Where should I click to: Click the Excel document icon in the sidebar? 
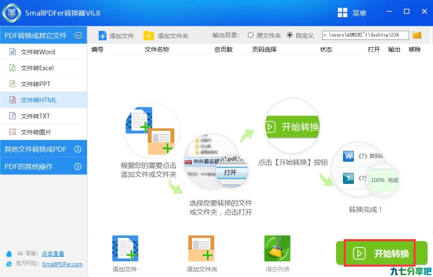pyautogui.click(x=12, y=68)
